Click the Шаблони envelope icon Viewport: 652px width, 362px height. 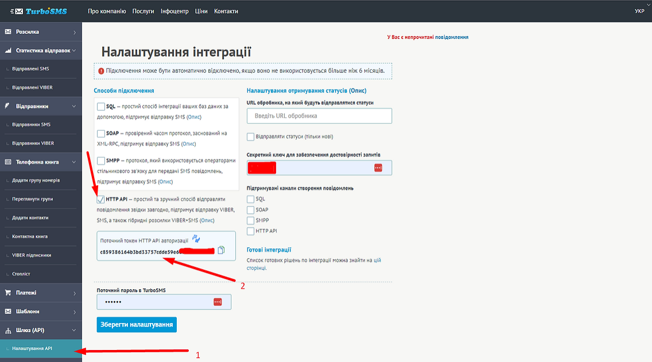click(x=8, y=312)
